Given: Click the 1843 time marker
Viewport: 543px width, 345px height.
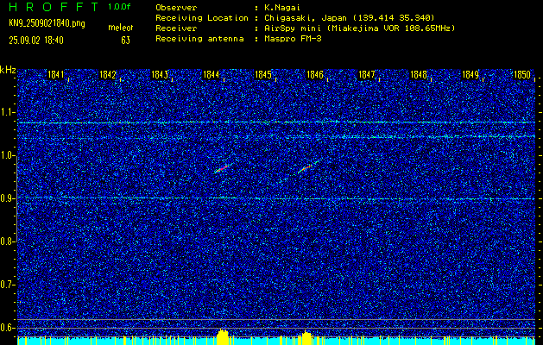Looking at the screenshot, I should tap(160, 74).
